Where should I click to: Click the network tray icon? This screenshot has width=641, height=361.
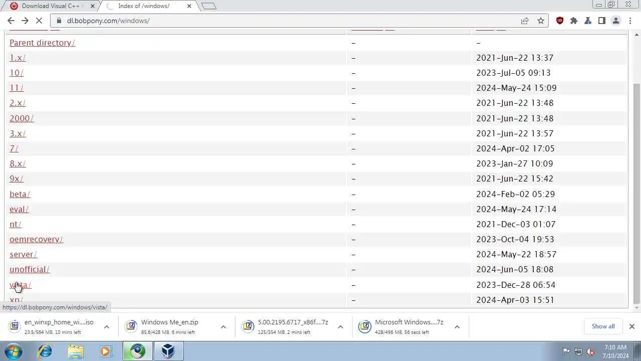click(578, 351)
